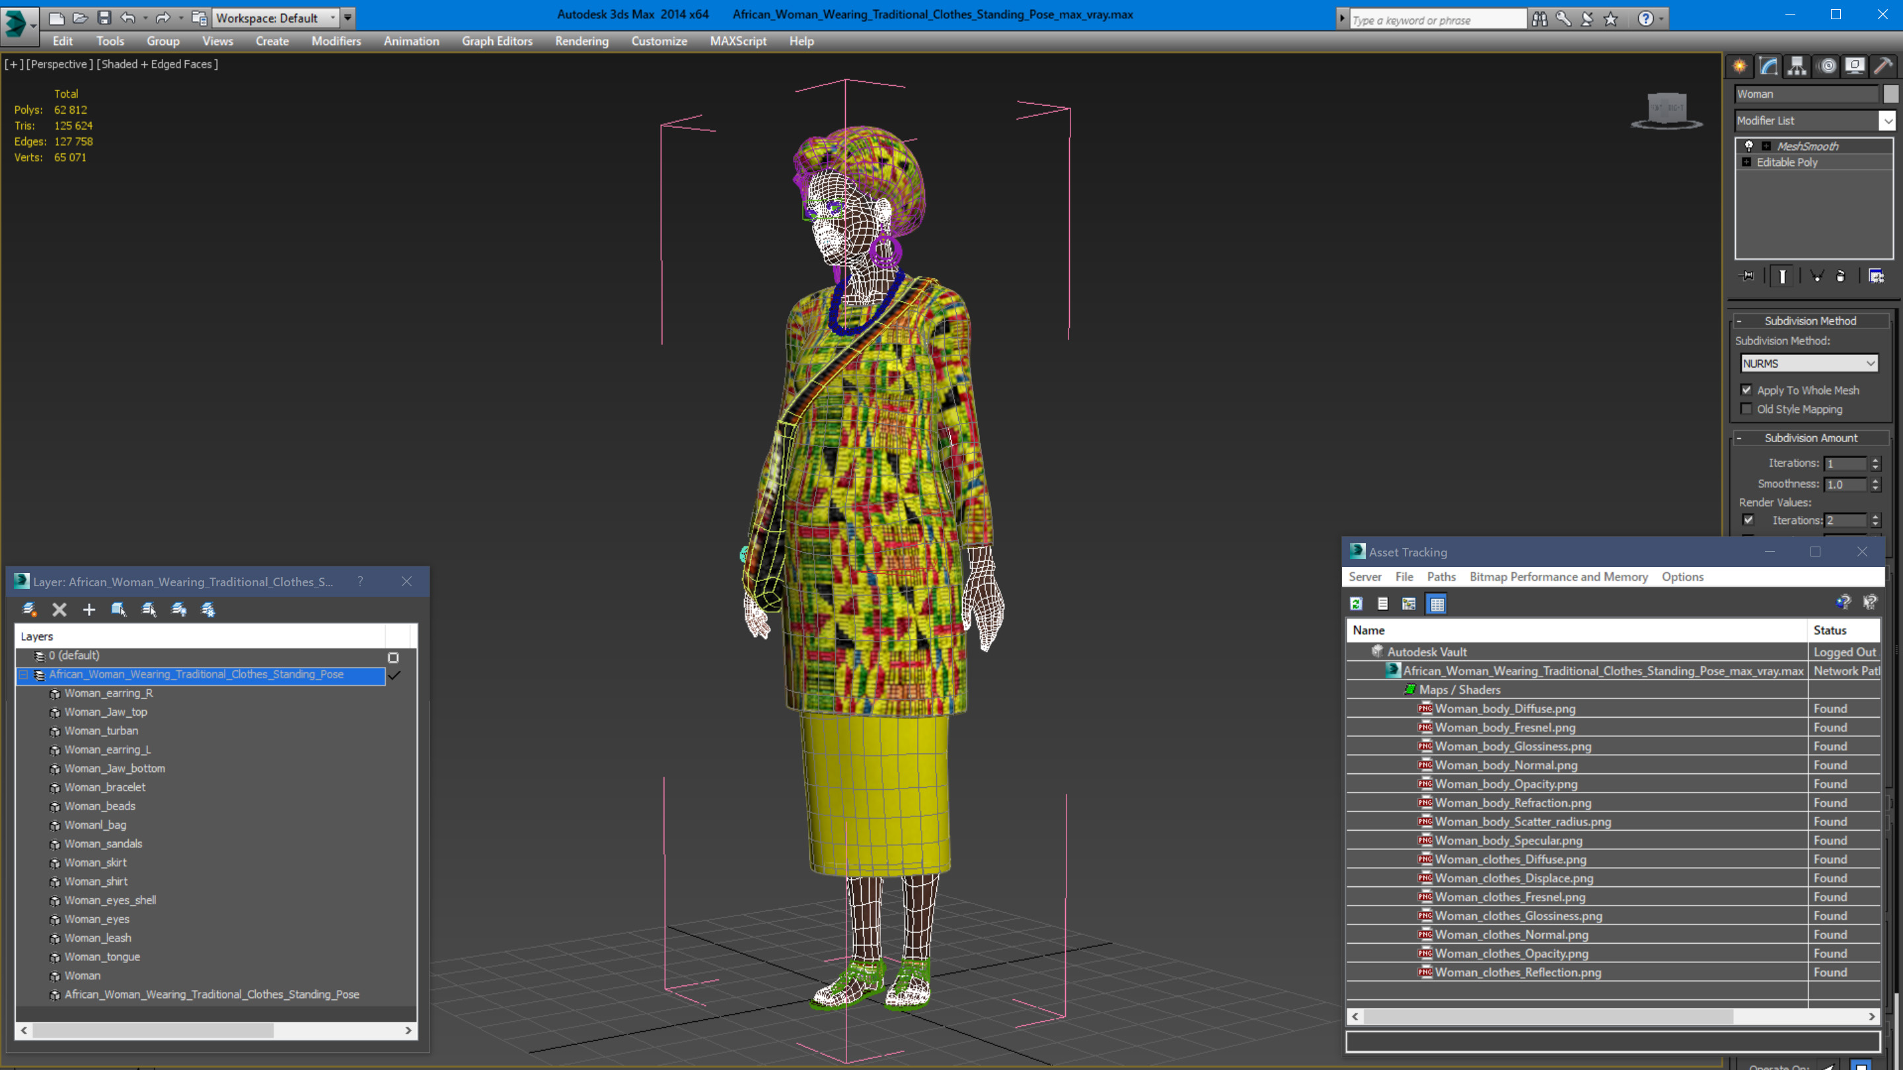
Task: Collapse African_Woman layer tree node
Action: (x=24, y=675)
